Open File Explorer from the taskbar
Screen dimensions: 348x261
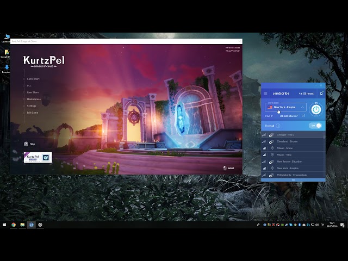22,225
